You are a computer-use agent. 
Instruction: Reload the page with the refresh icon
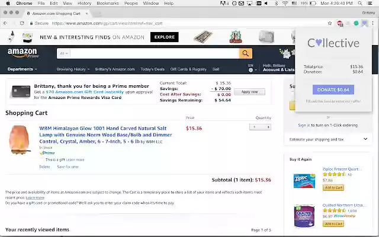tap(22, 23)
